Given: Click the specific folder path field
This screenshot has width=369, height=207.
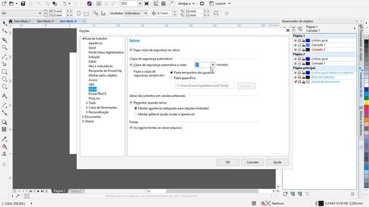Looking at the screenshot, I should tap(205, 86).
